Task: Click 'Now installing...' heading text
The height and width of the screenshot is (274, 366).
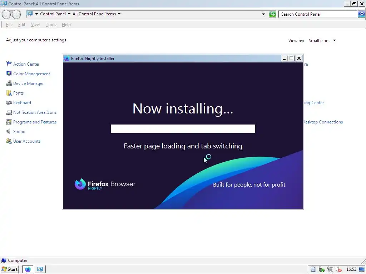Action: [183, 108]
